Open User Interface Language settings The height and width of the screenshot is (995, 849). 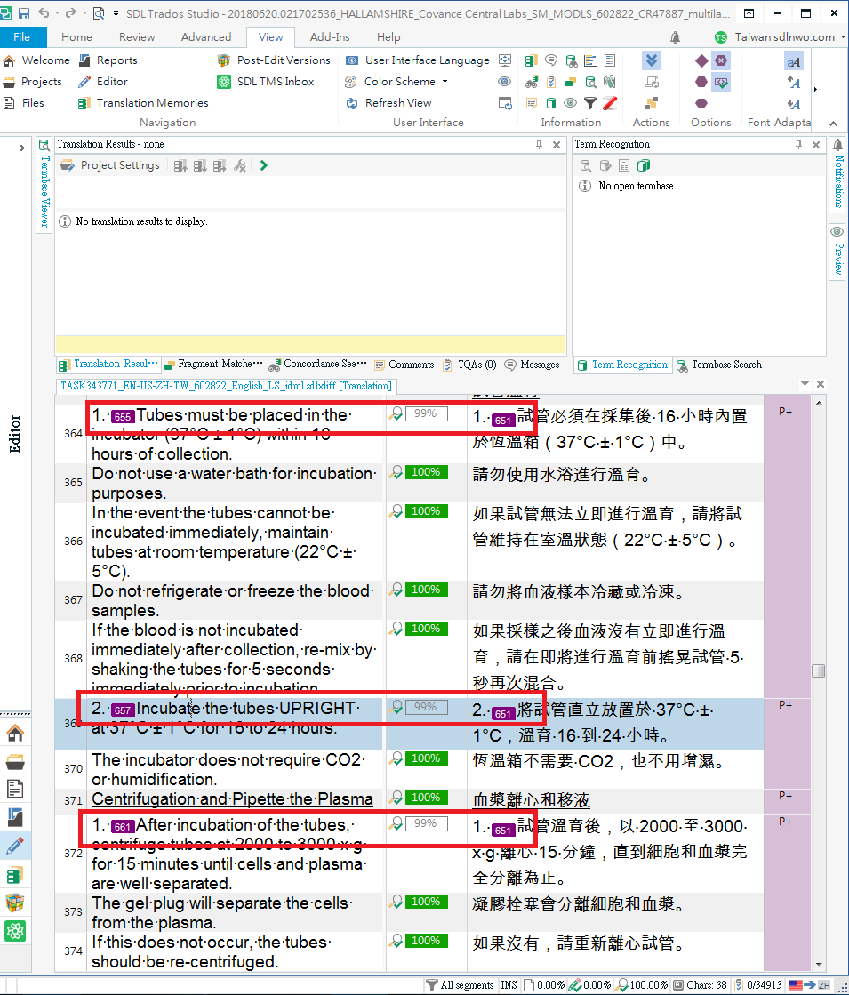pyautogui.click(x=418, y=60)
